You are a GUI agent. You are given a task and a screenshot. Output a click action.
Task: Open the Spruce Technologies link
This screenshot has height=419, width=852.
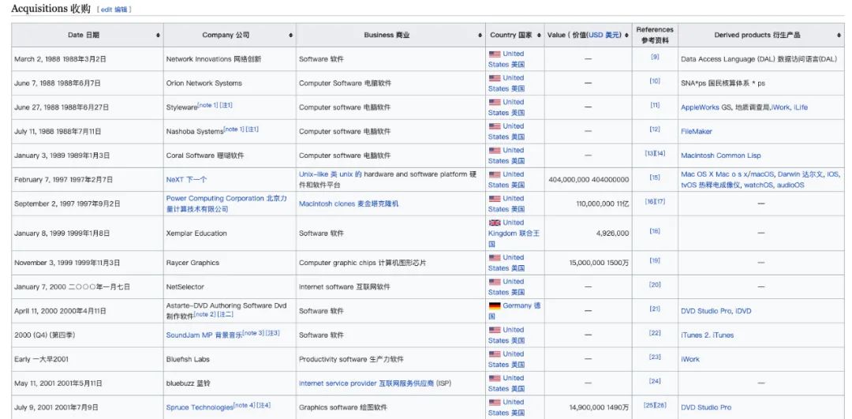click(200, 408)
